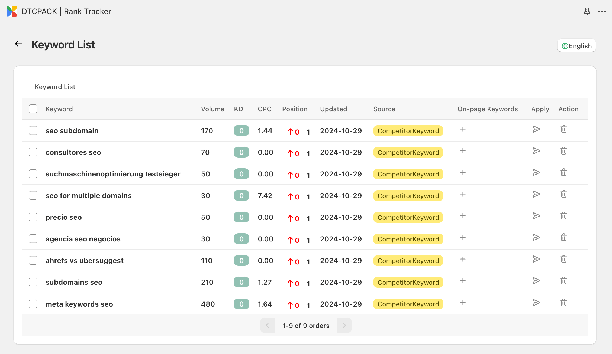Open the English language selector
612x354 pixels.
tap(576, 46)
